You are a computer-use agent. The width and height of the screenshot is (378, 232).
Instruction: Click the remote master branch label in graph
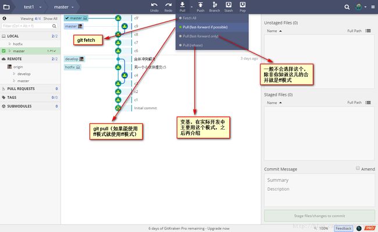74,26
